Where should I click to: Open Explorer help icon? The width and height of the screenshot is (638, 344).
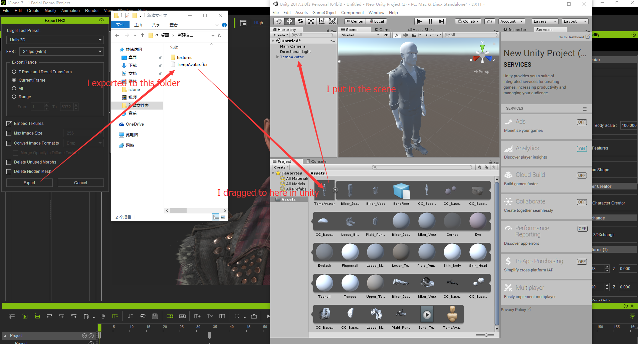[x=224, y=25]
